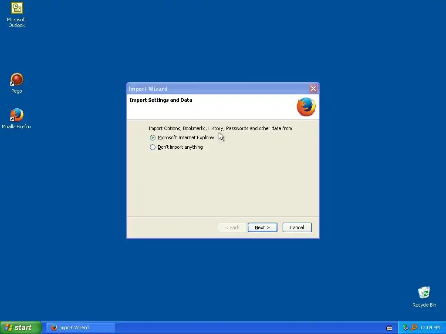Select the Pego desktop shortcut
This screenshot has height=334, width=446.
[x=17, y=83]
